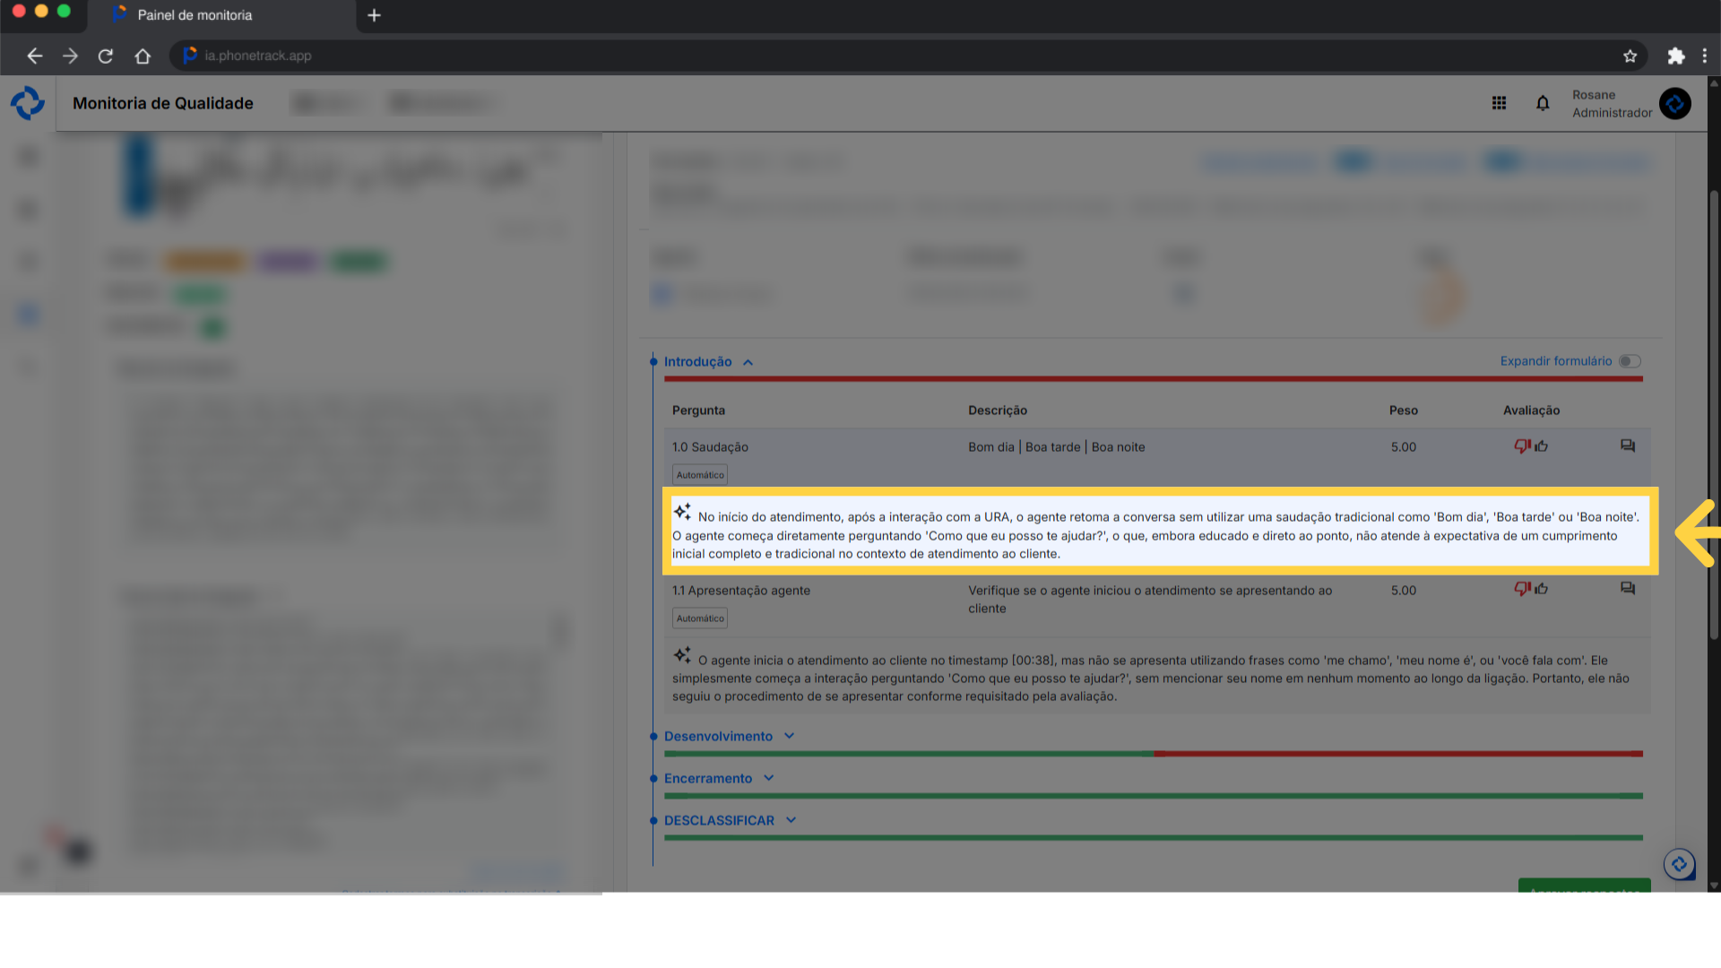Viewport: 1721px width, 968px height.
Task: Open comments icon on Saudação row
Action: (x=1628, y=446)
